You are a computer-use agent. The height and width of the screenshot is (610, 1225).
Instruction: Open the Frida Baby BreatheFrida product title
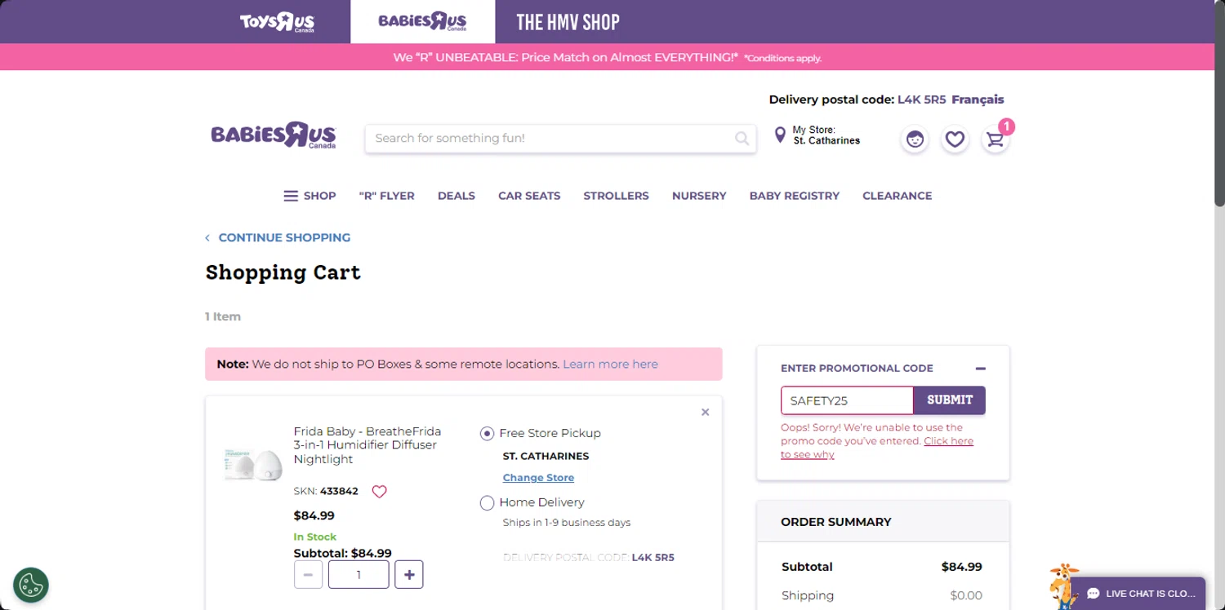pos(367,445)
